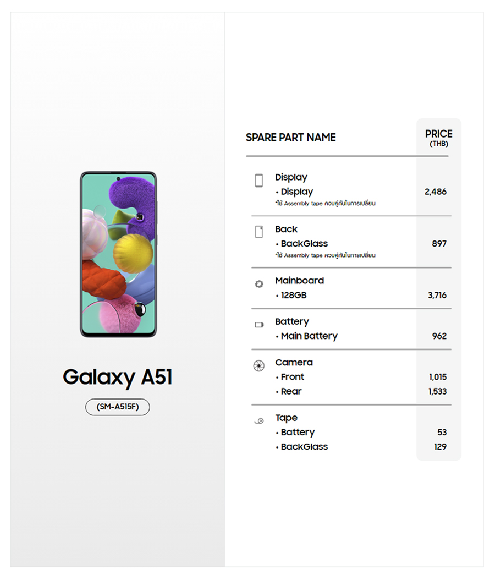Click the SPARE PART NAME header
Screen dimensions: 495x585
tap(290, 138)
